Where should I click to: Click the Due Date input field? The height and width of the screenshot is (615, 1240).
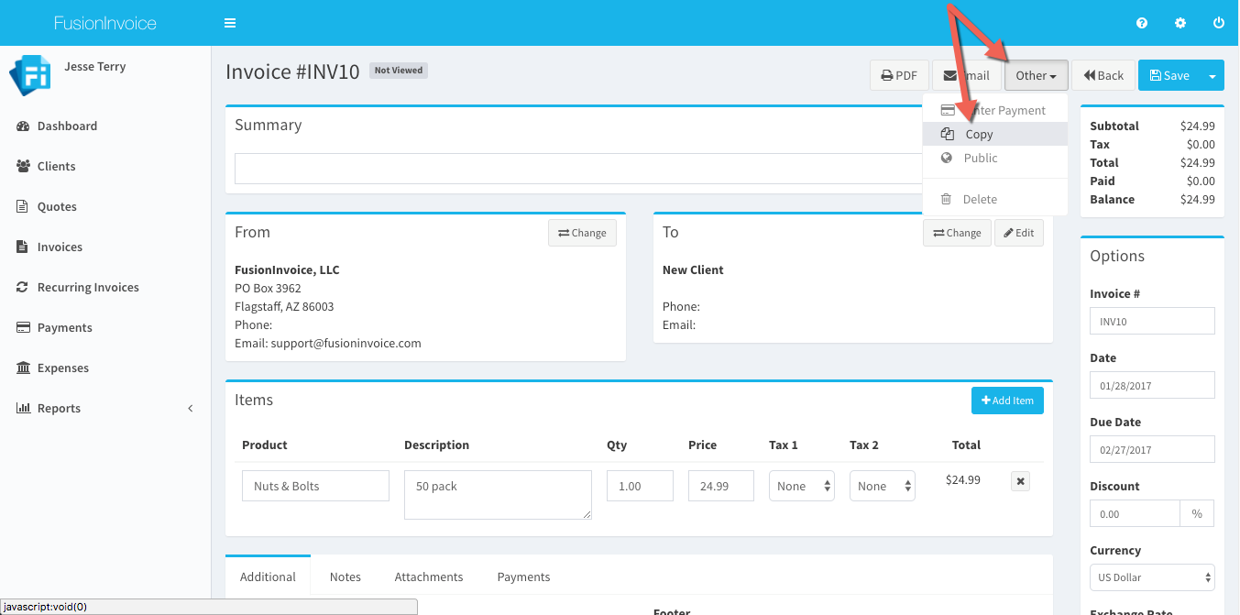[1152, 450]
